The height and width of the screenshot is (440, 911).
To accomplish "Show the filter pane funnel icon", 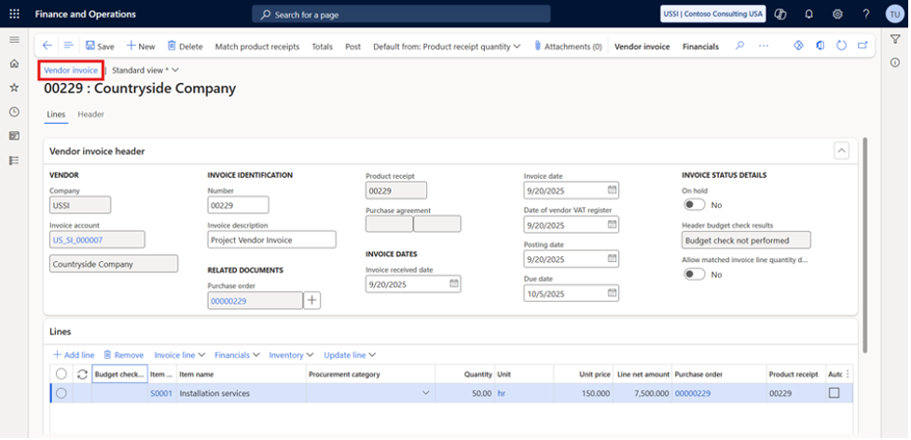I will [x=895, y=39].
